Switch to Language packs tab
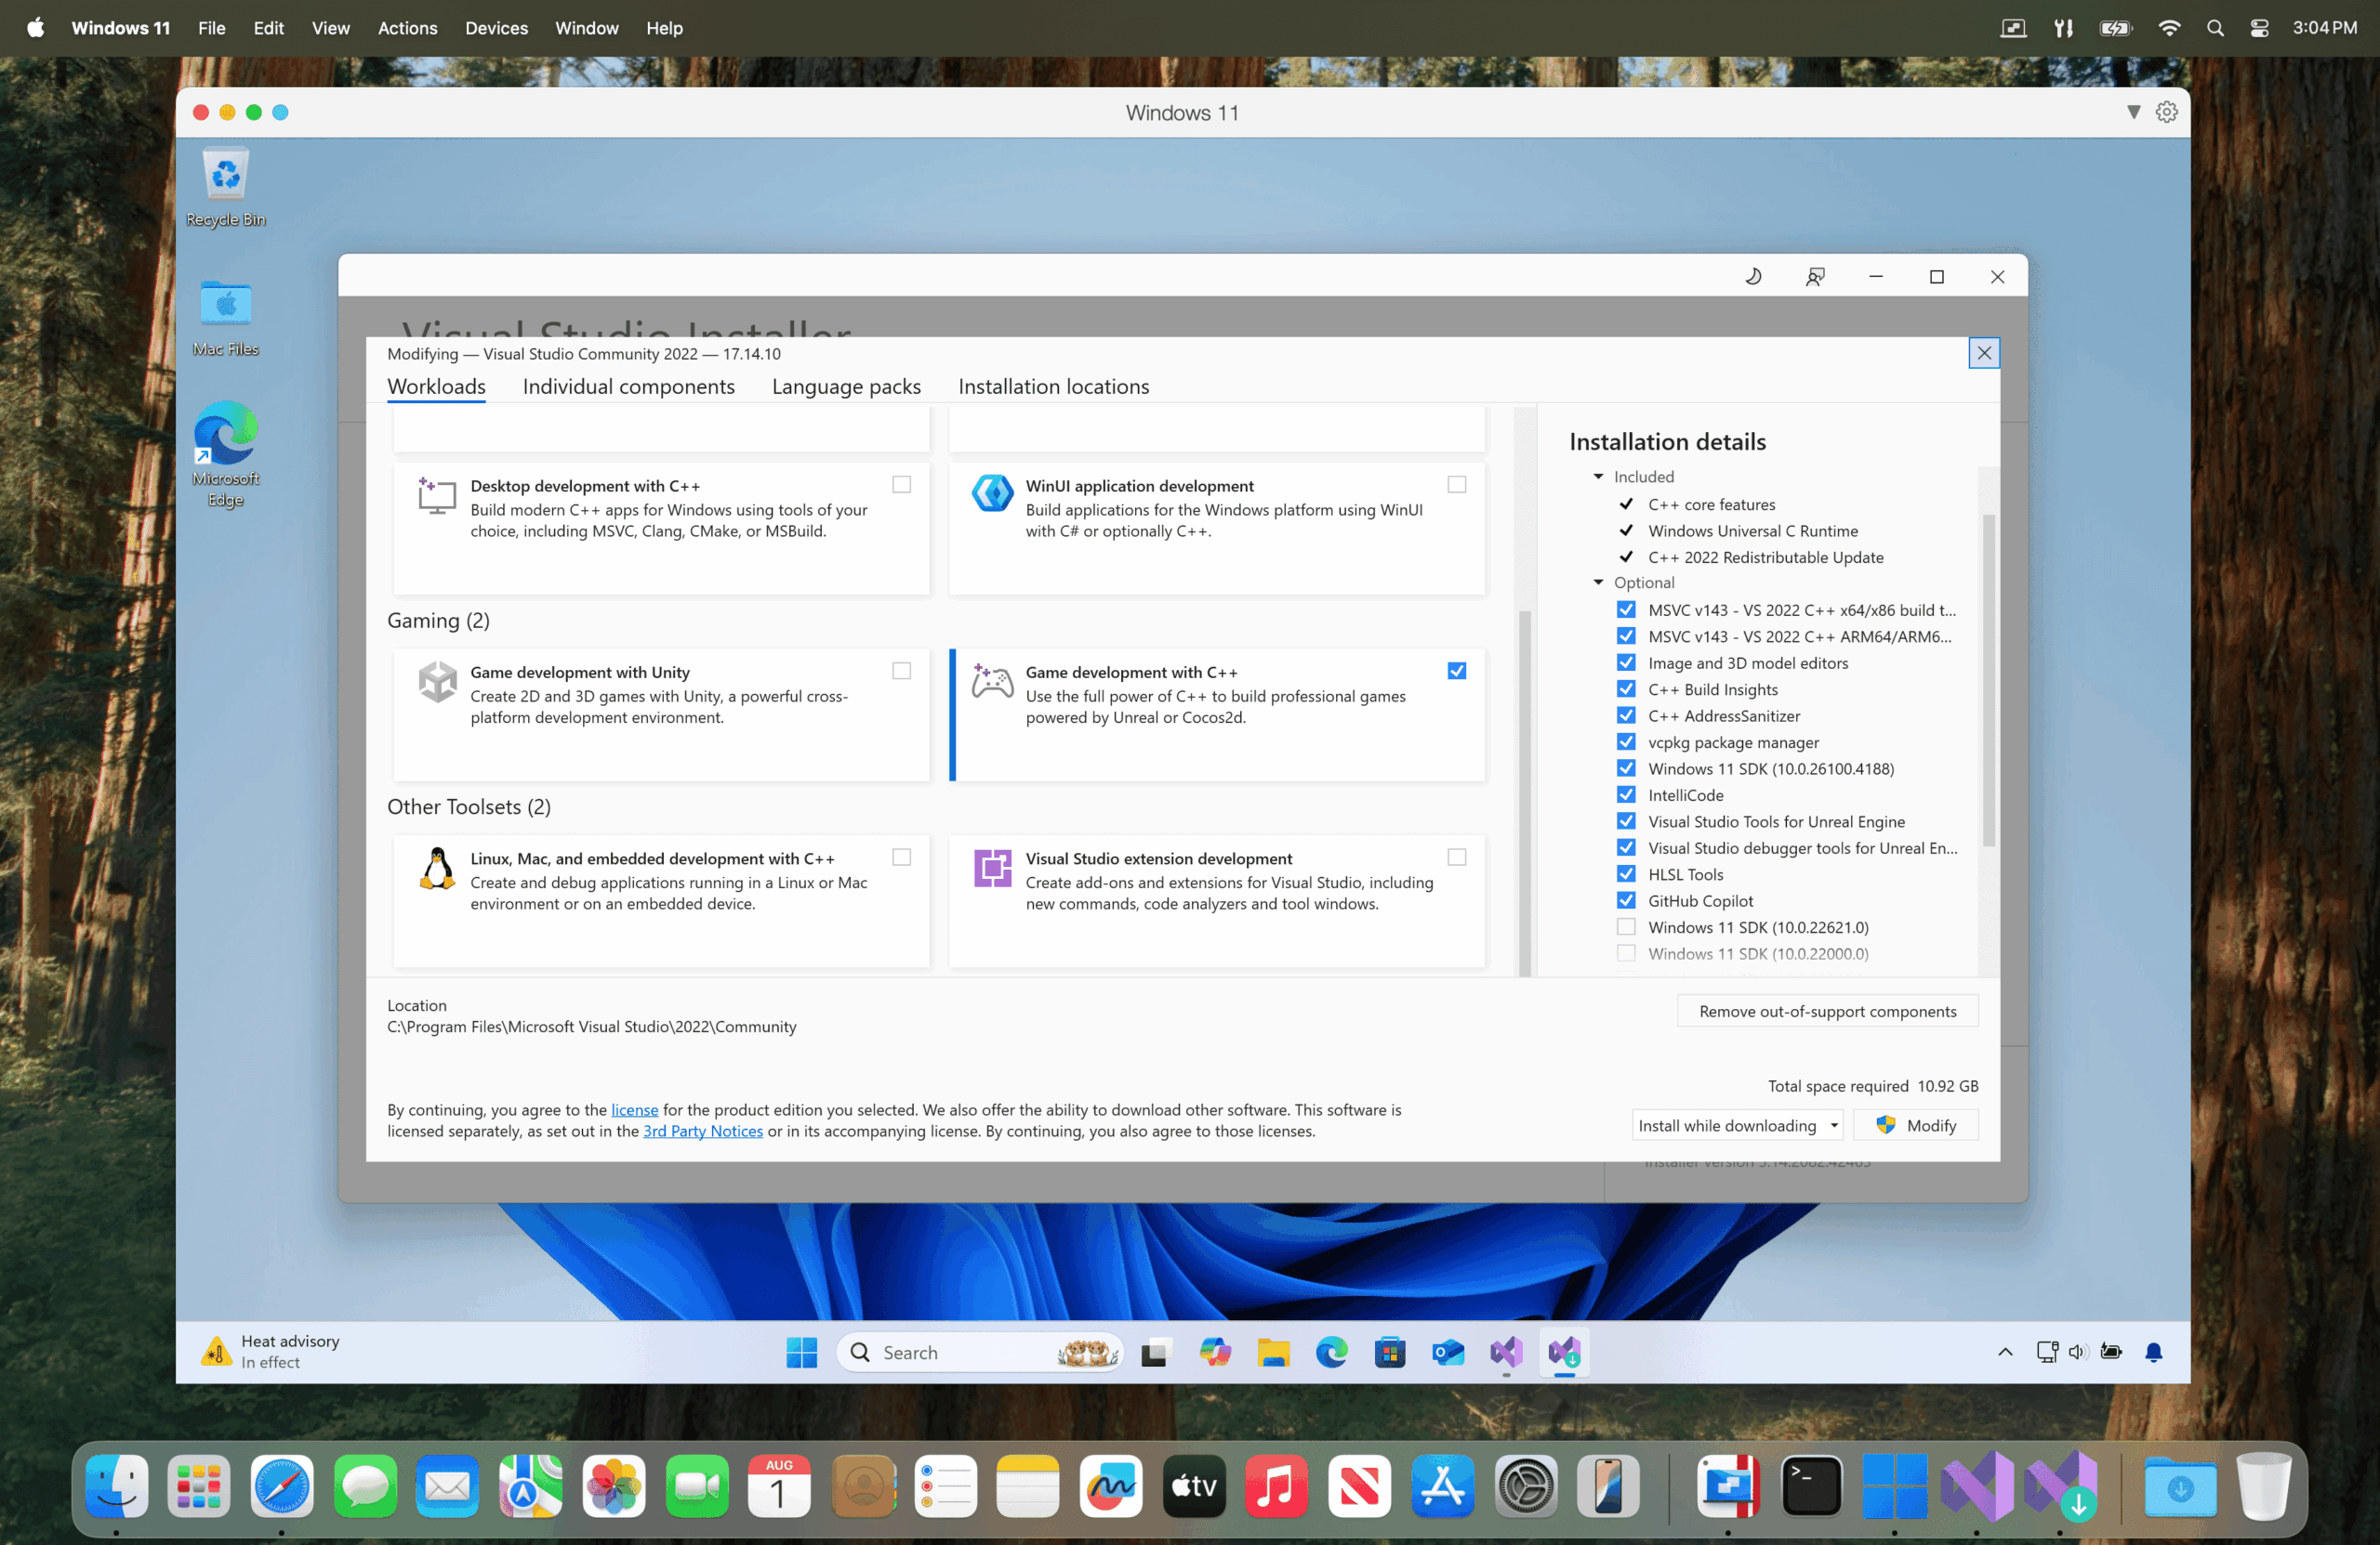The width and height of the screenshot is (2380, 1545). point(846,386)
